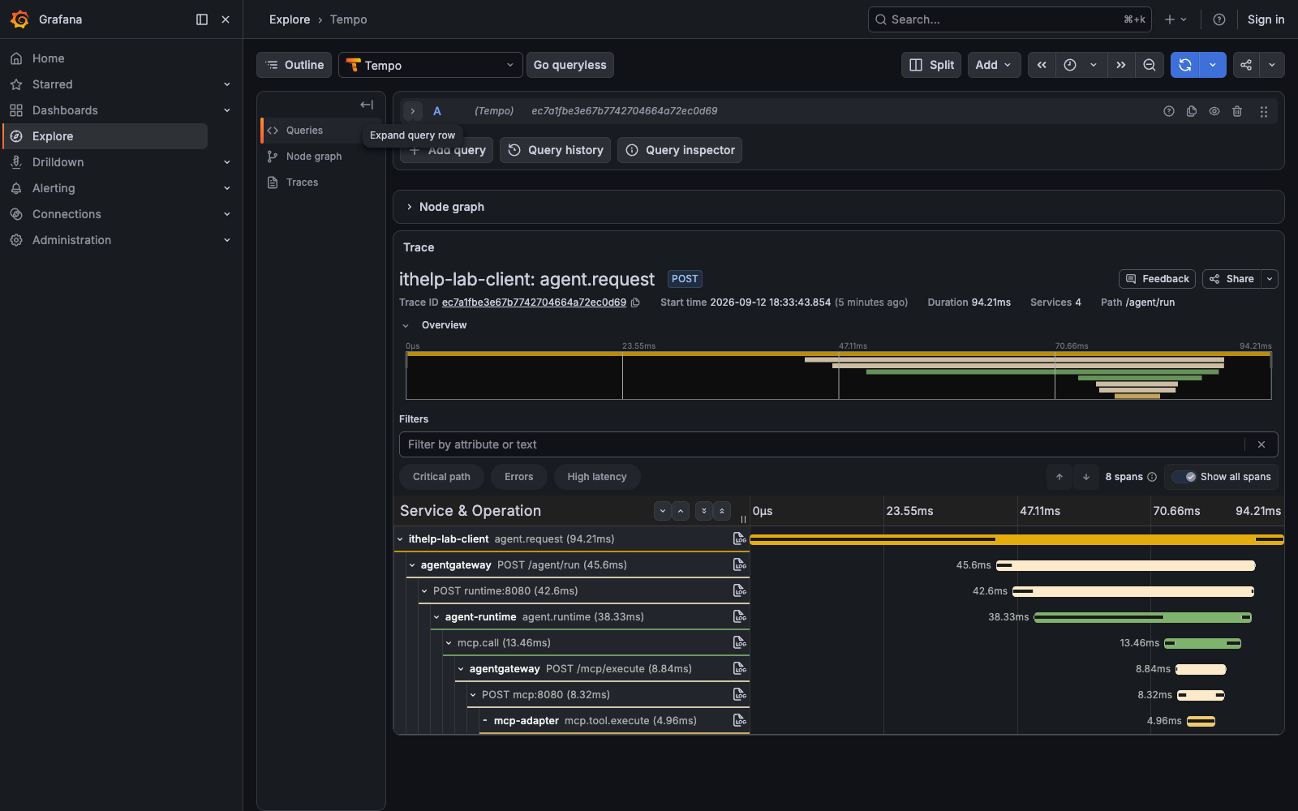Grab query A drag handle icon
The height and width of the screenshot is (811, 1298).
point(1264,112)
